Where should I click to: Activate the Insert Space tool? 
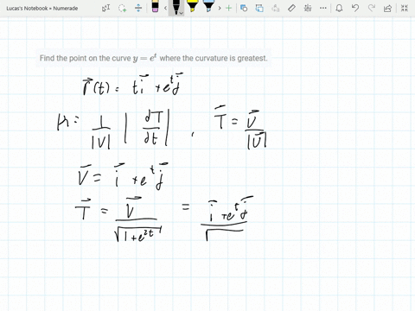click(138, 8)
